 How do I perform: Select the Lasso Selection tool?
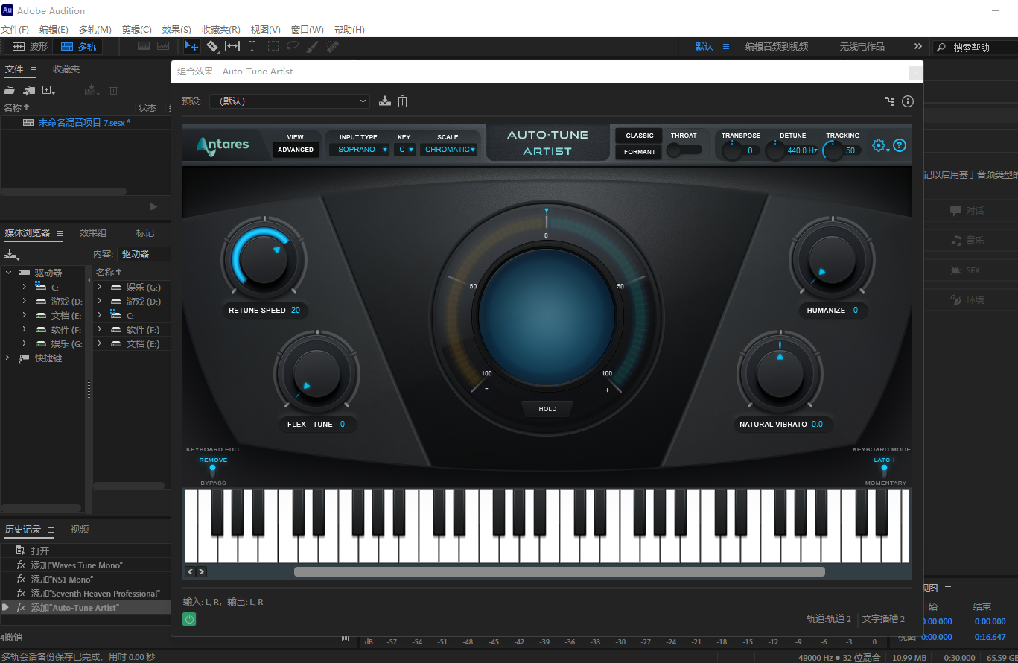coord(293,46)
